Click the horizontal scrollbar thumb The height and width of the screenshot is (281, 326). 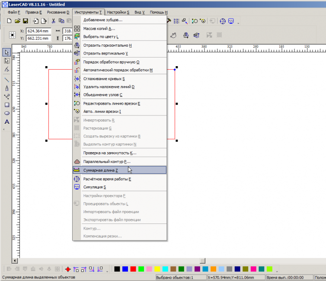pos(202,260)
